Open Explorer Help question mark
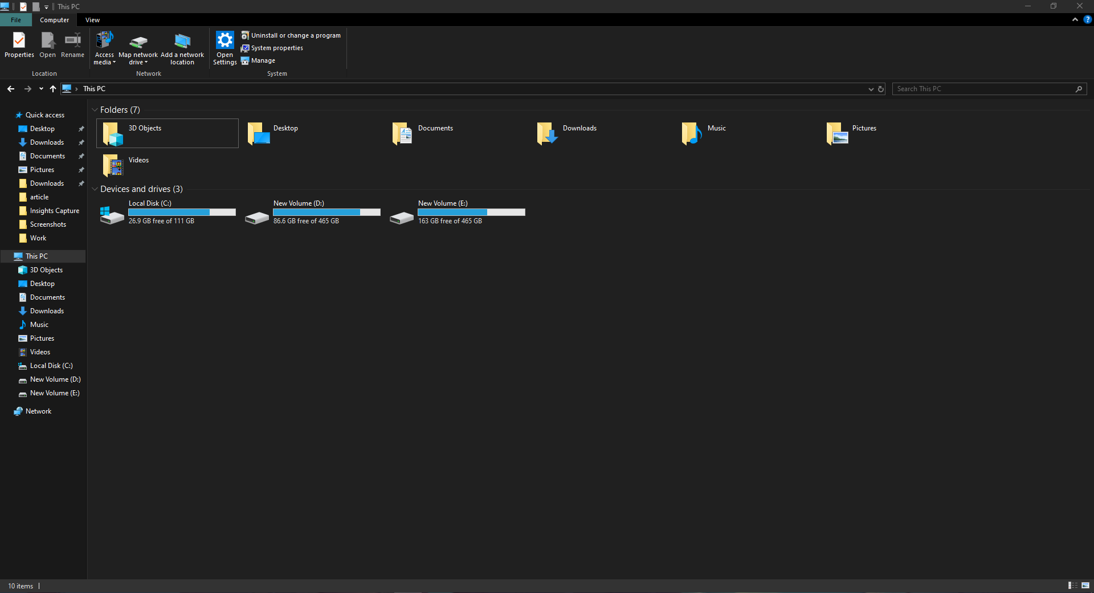Screen dimensions: 1094x593 click(x=1087, y=19)
